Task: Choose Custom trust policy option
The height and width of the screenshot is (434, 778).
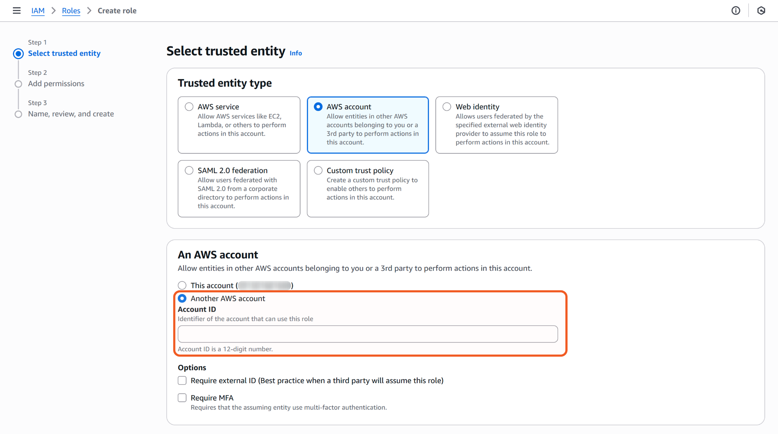Action: [318, 170]
